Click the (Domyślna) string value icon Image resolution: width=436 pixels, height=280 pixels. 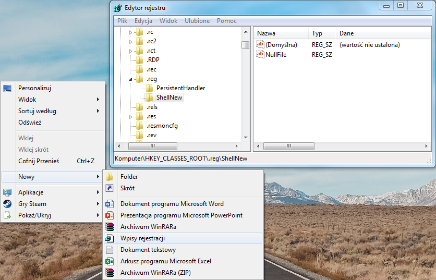pyautogui.click(x=260, y=44)
